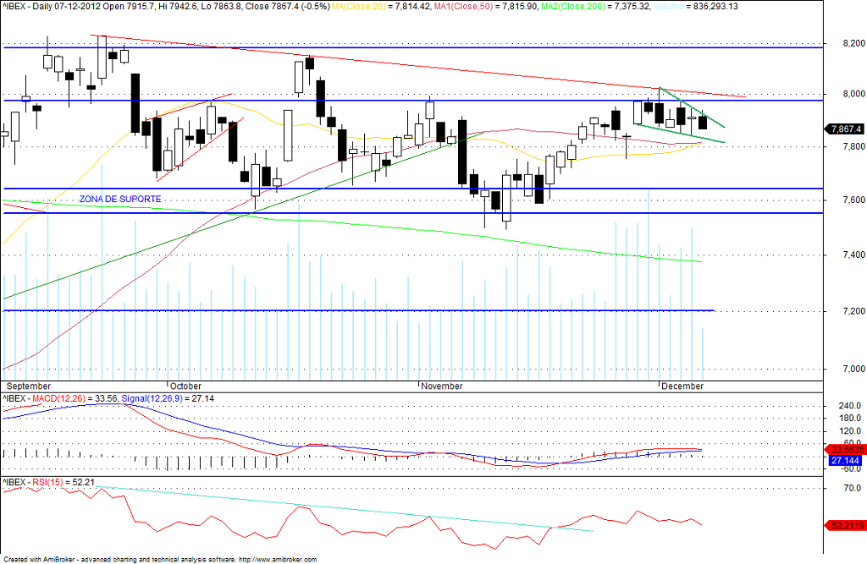Click the RSI value label 52.2119

click(x=846, y=525)
